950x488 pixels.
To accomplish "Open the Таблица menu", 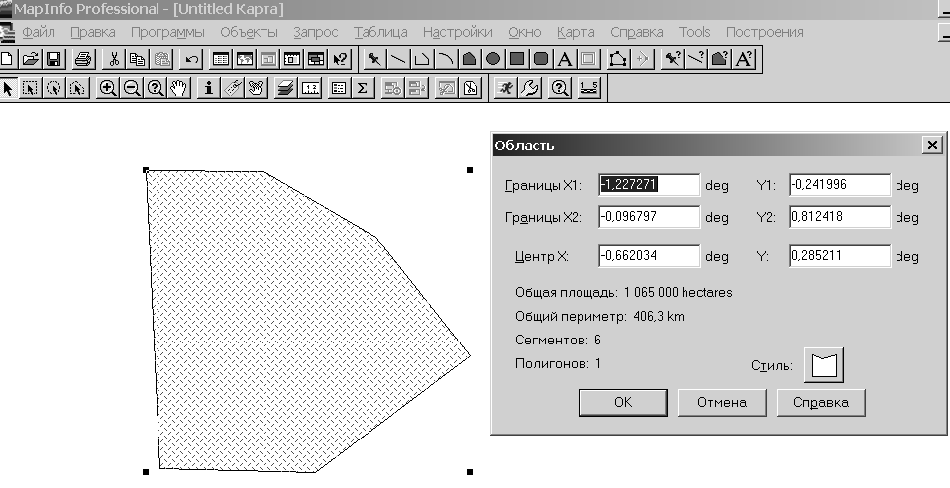I will [x=380, y=32].
